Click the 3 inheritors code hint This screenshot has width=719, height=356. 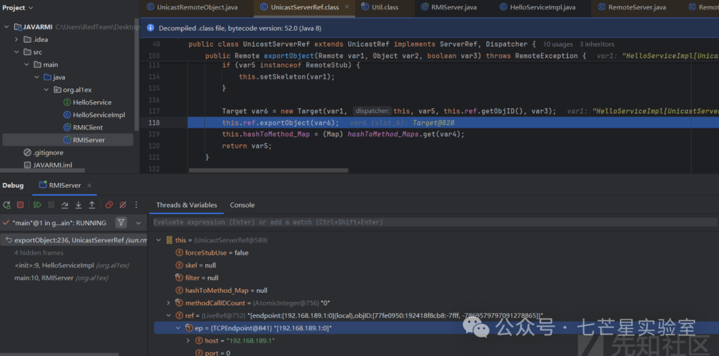(597, 45)
